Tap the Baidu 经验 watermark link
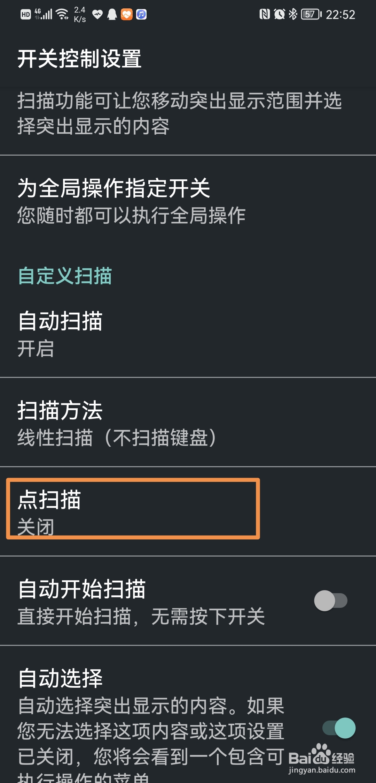The width and height of the screenshot is (376, 783). (x=322, y=759)
